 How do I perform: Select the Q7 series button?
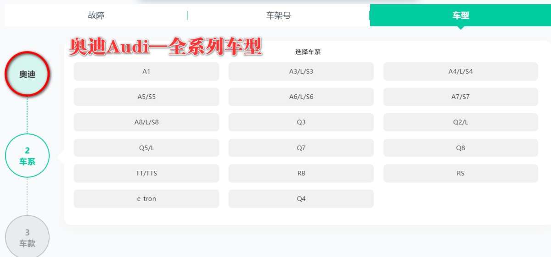[x=301, y=148]
